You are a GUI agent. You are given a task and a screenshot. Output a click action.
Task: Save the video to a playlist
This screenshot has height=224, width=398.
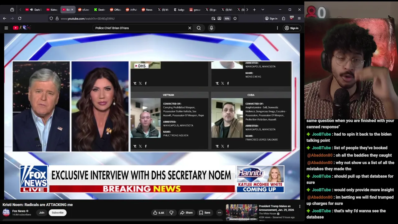205,213
